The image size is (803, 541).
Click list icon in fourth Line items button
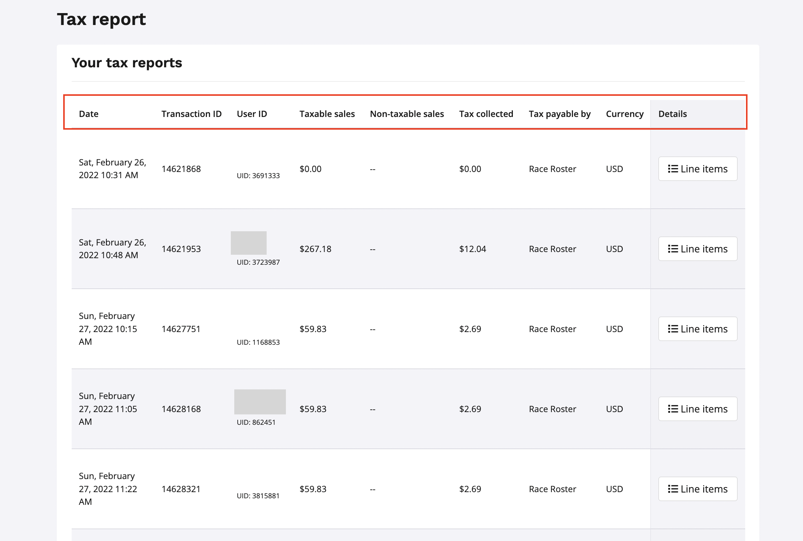(673, 409)
